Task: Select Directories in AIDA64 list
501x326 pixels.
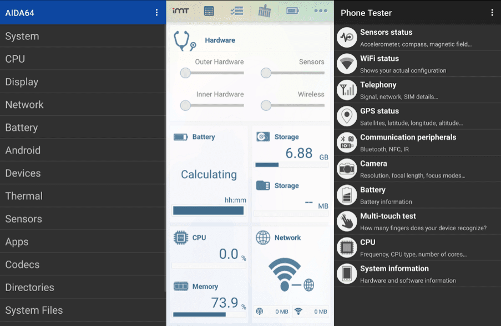Action: pos(83,287)
